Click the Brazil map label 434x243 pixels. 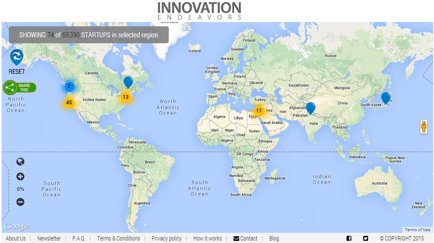point(150,162)
